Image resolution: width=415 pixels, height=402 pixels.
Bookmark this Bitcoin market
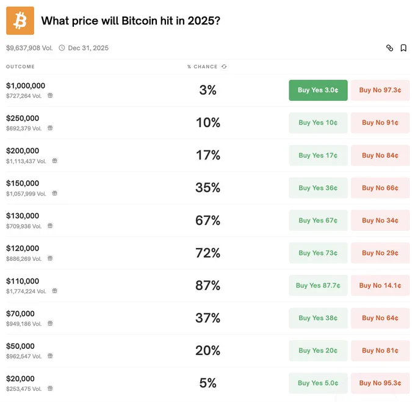403,48
